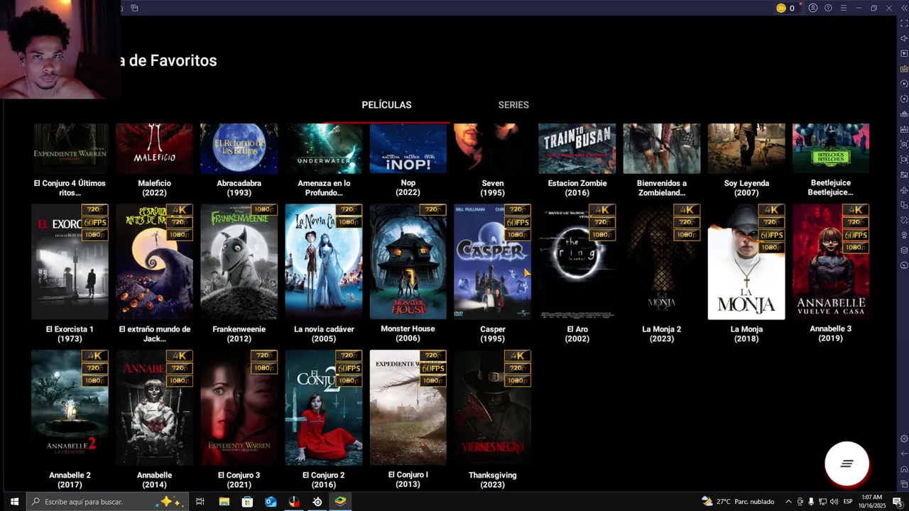909x511 pixels.
Task: Click the 'El Conjuro 4 Últimos ritos...' title
Action: coord(70,188)
